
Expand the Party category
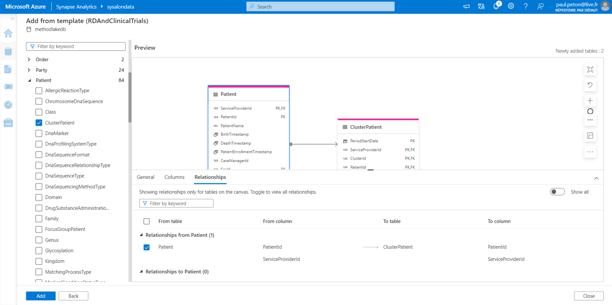coord(29,70)
